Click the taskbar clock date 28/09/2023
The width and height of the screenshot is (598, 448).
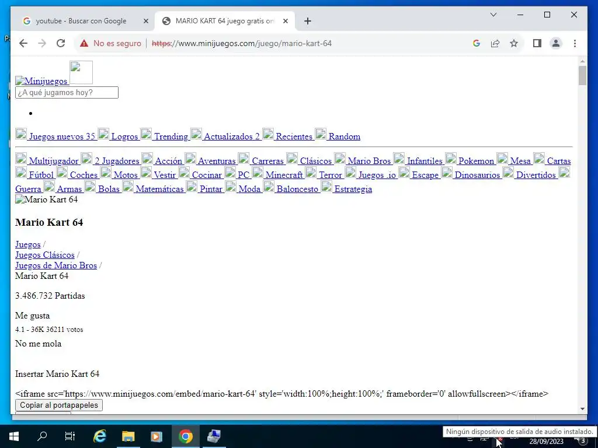point(546,442)
